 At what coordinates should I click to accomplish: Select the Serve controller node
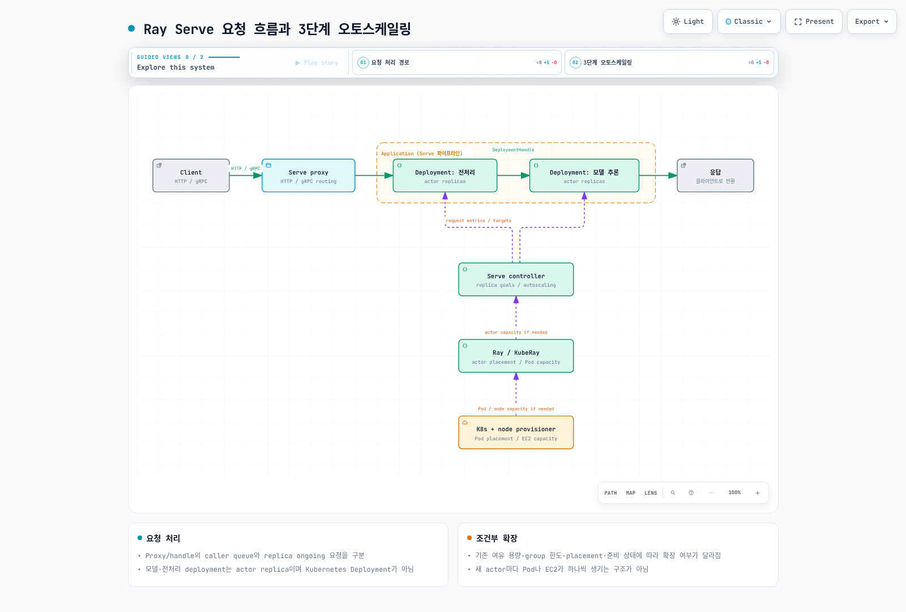pyautogui.click(x=516, y=279)
